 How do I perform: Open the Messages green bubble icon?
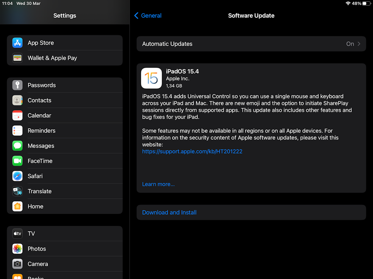click(17, 146)
